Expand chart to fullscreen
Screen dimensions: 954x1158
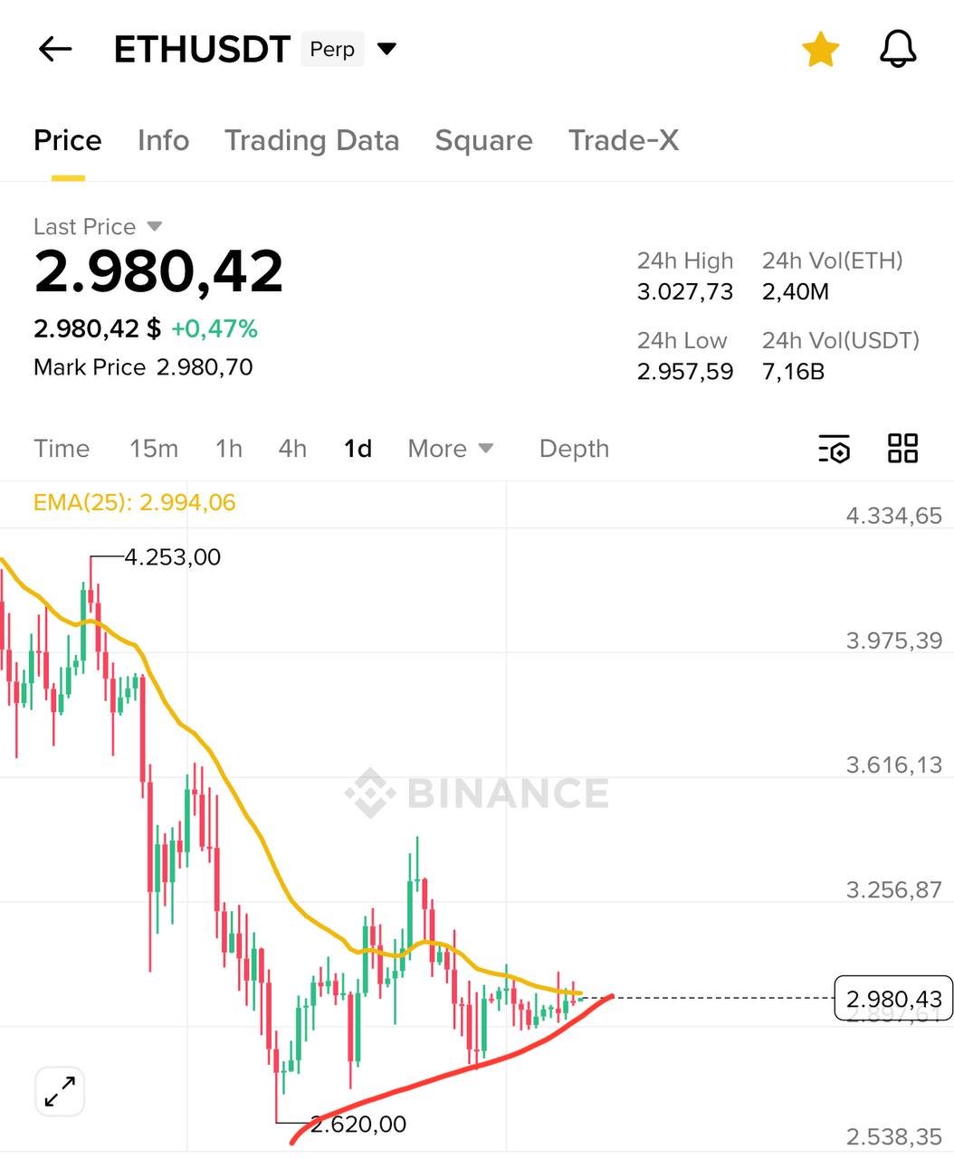60,1091
